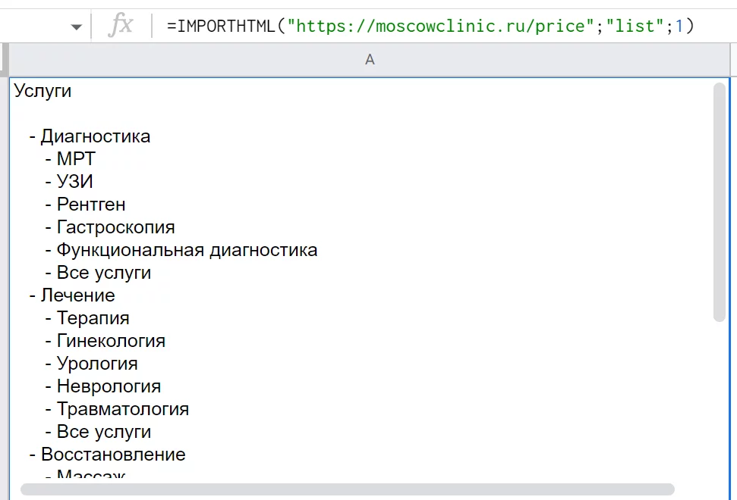Click the horizontal scrollbar at the bottom

click(x=348, y=489)
